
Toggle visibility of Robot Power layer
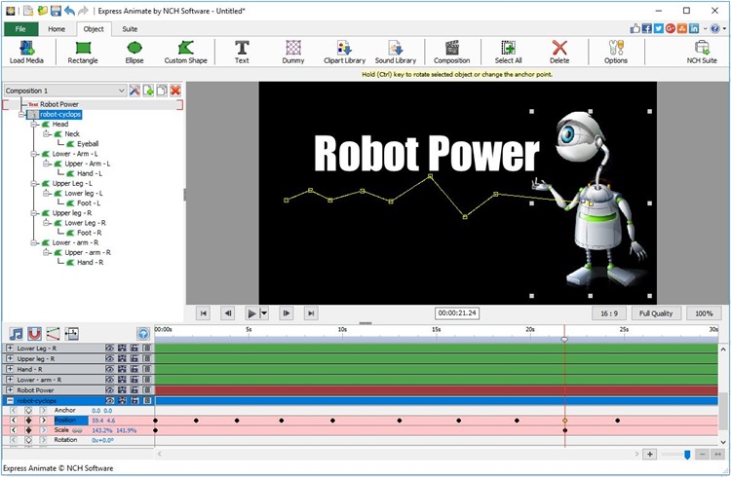click(110, 390)
